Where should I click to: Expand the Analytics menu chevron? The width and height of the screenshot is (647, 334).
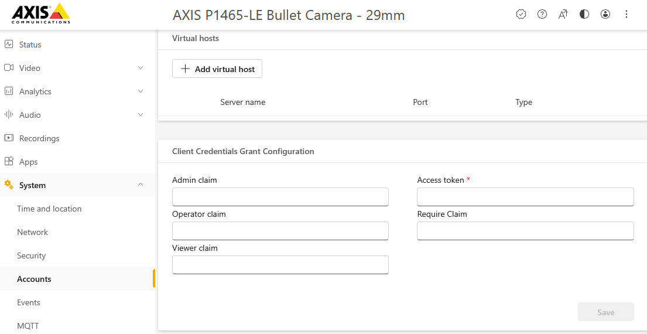pos(141,91)
